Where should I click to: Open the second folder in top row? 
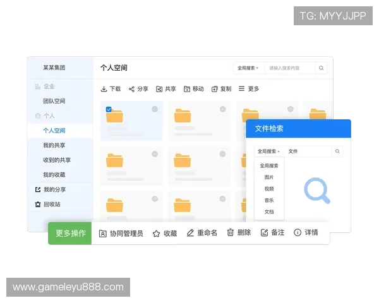tap(183, 116)
